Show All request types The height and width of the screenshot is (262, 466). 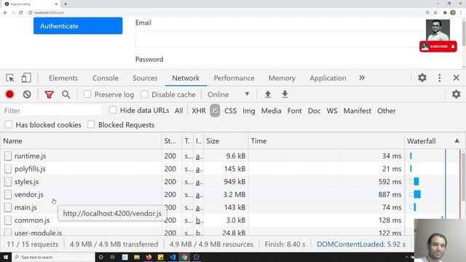coord(178,111)
